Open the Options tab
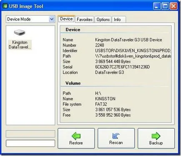 coord(103,19)
